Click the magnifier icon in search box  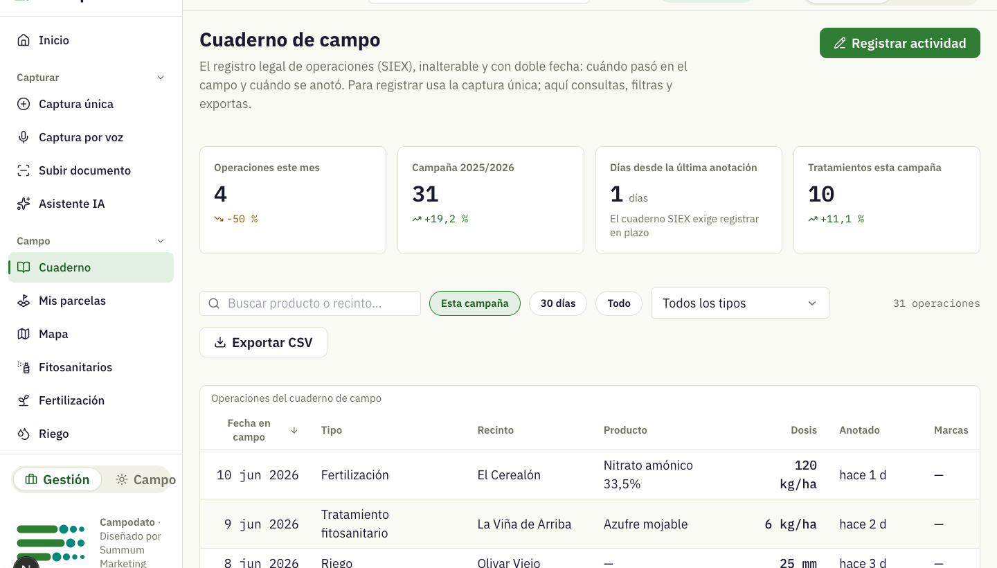214,303
